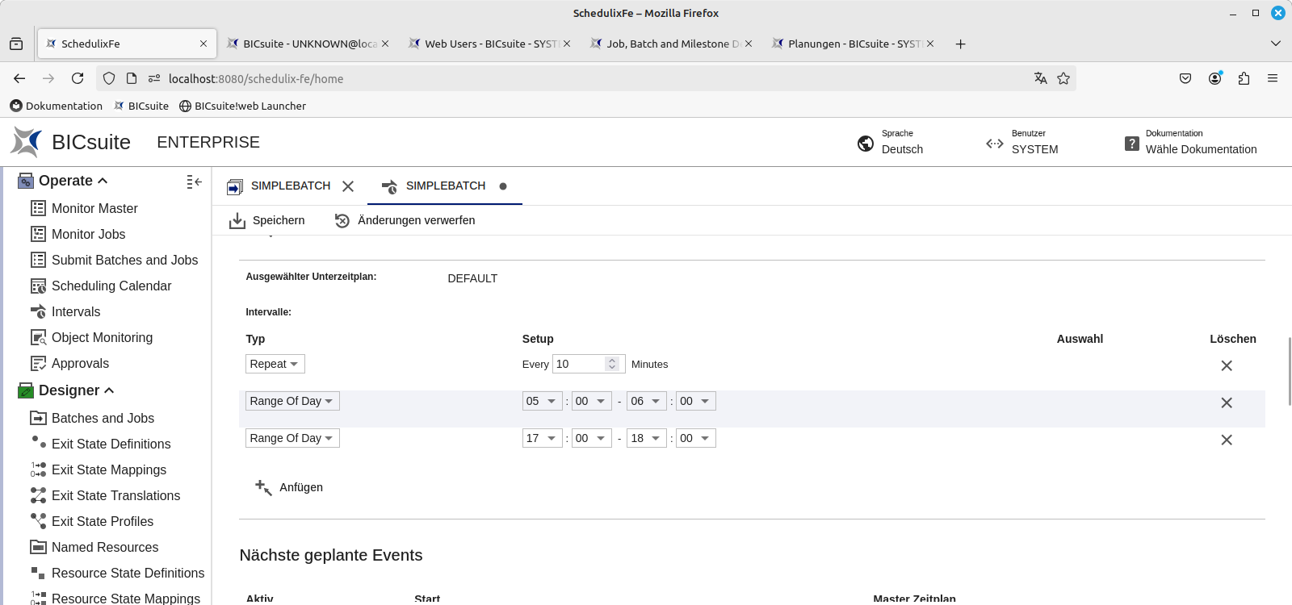1292x605 pixels.
Task: Collapse the sidebar navigation panel
Action: pyautogui.click(x=194, y=182)
